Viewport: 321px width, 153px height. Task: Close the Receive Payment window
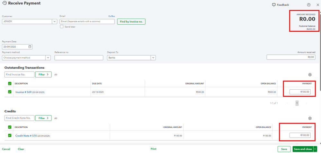317,5
